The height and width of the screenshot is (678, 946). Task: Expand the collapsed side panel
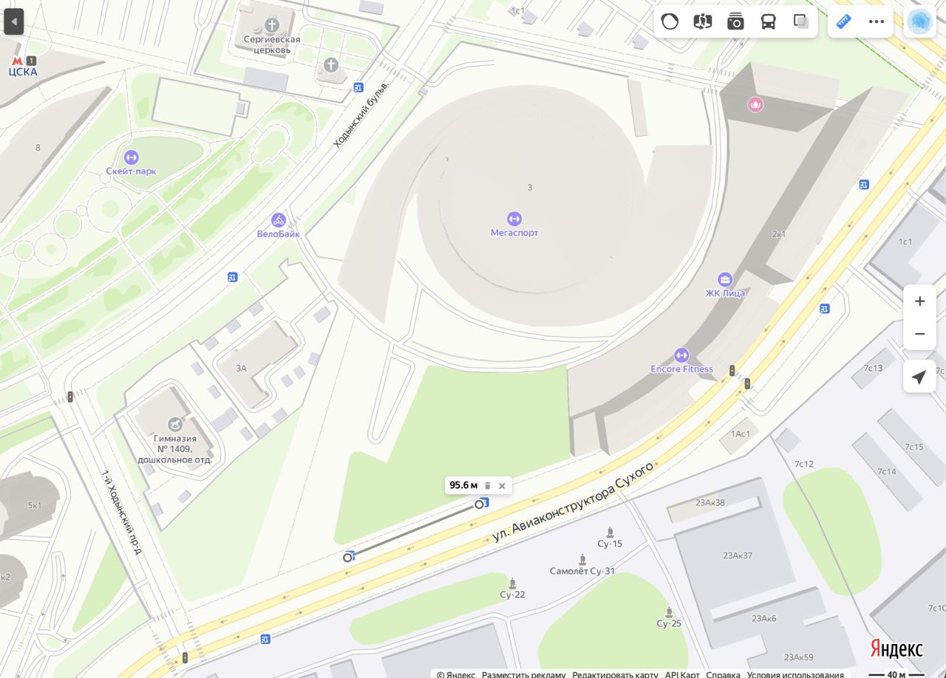tap(14, 21)
